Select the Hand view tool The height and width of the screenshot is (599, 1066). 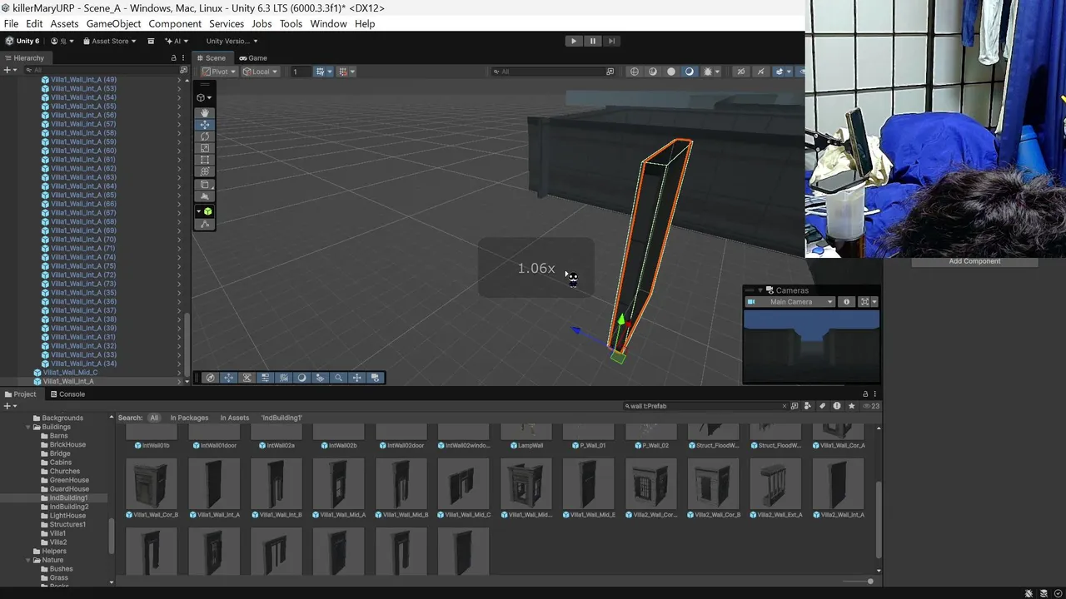tap(205, 112)
